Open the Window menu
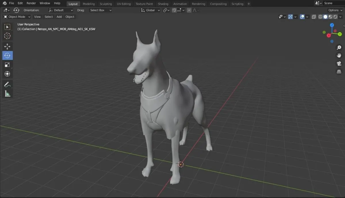The image size is (345, 198). pos(45,3)
